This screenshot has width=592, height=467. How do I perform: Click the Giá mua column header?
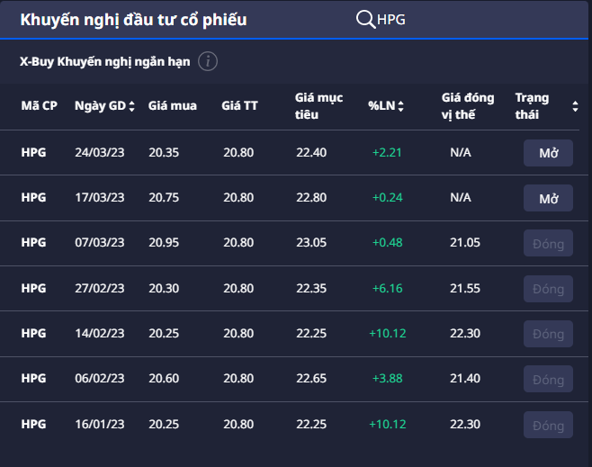[x=173, y=106]
